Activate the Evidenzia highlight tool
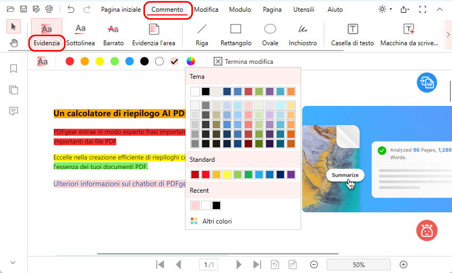Screen dimensions: 452x273 pos(46,35)
